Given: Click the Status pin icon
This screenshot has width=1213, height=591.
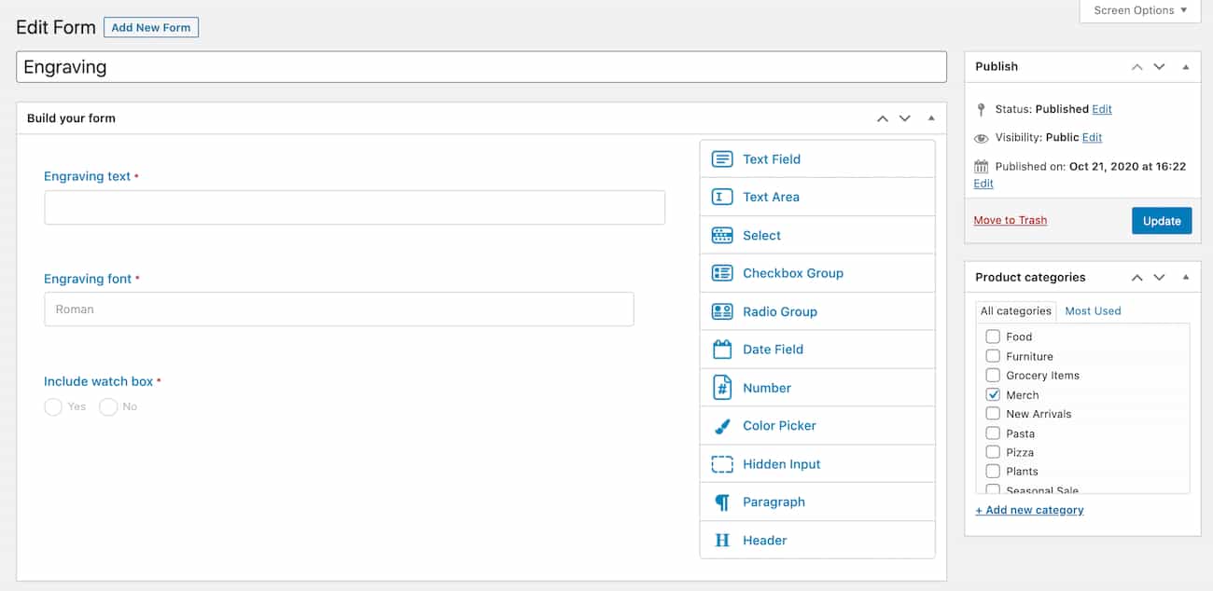Looking at the screenshot, I should coord(981,109).
